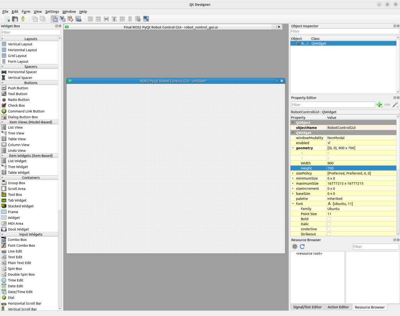Switch to Edit Signals/Slots mode
The width and height of the screenshot is (400, 316).
point(62,19)
